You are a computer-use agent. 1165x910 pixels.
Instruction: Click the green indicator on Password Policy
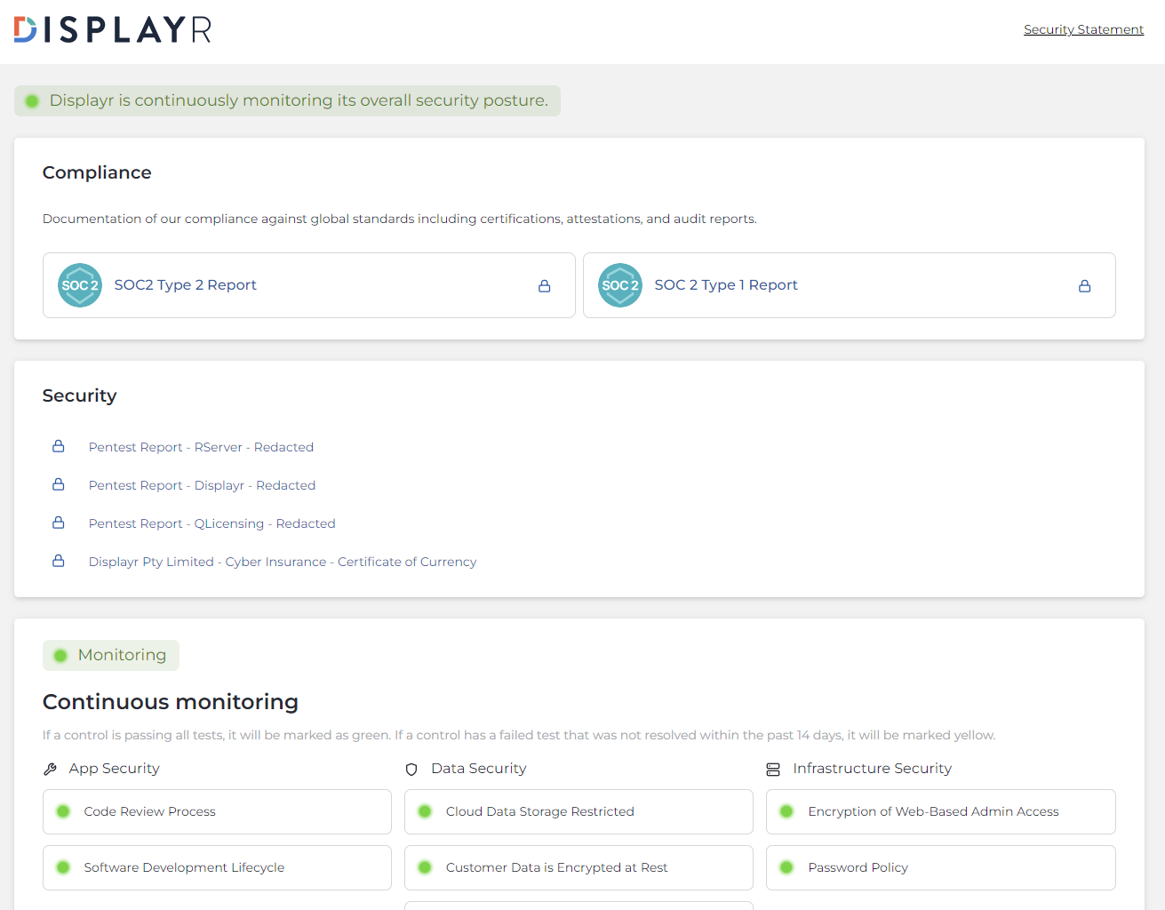(786, 867)
